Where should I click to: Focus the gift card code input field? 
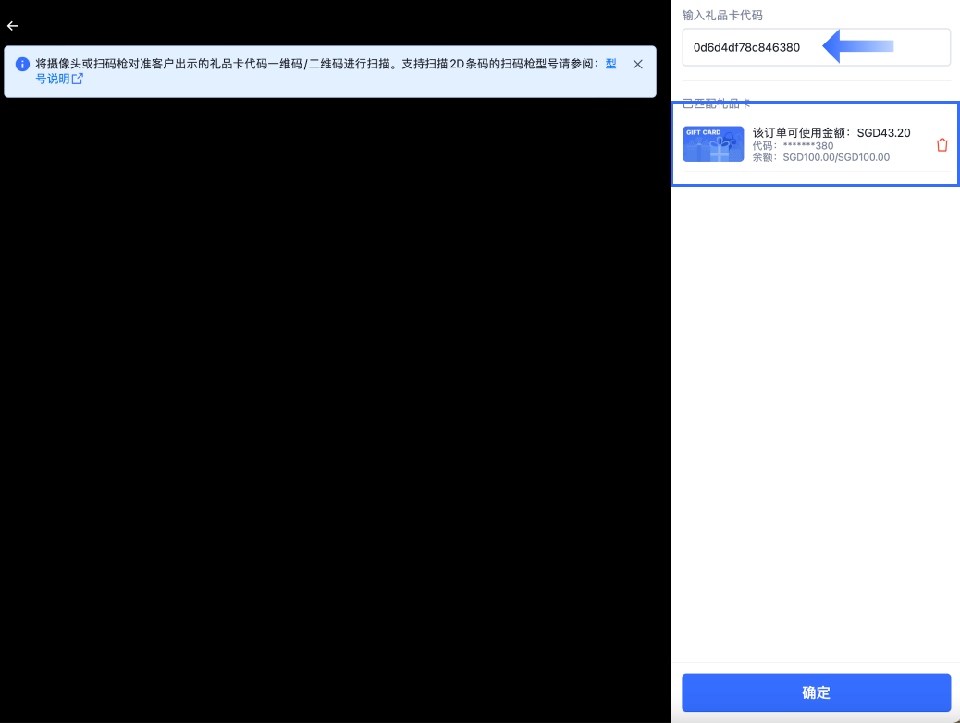[816, 47]
